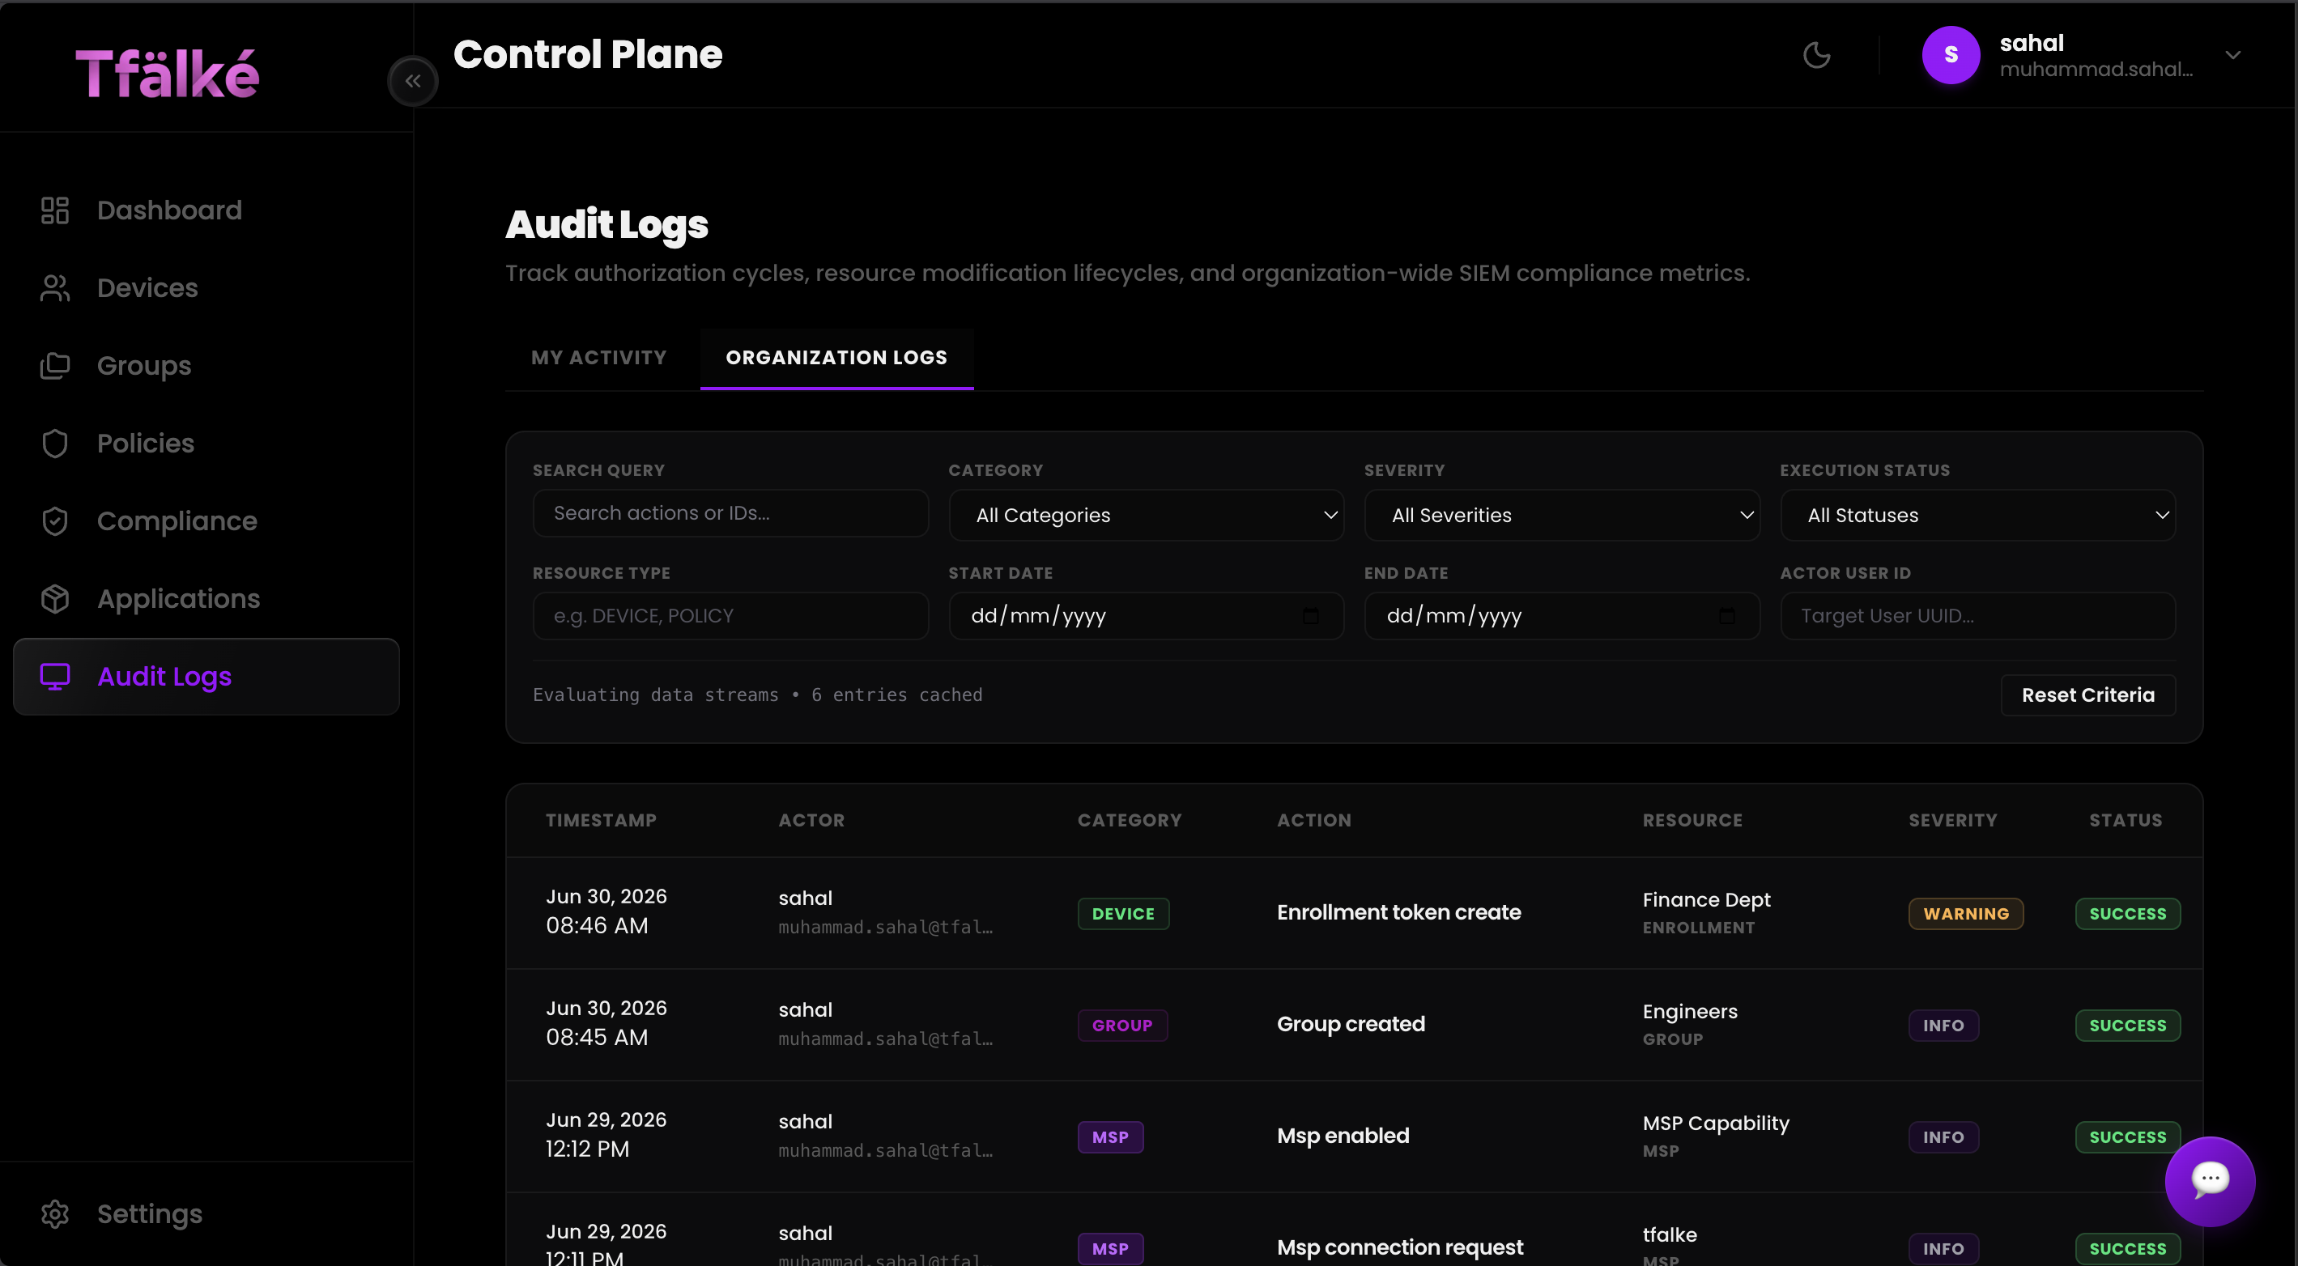Switch to My Activity tab
Screen dimensions: 2298x1266
[598, 358]
